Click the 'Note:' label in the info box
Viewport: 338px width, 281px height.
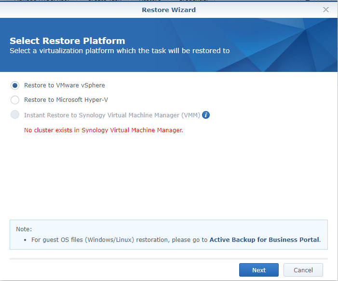pyautogui.click(x=24, y=229)
